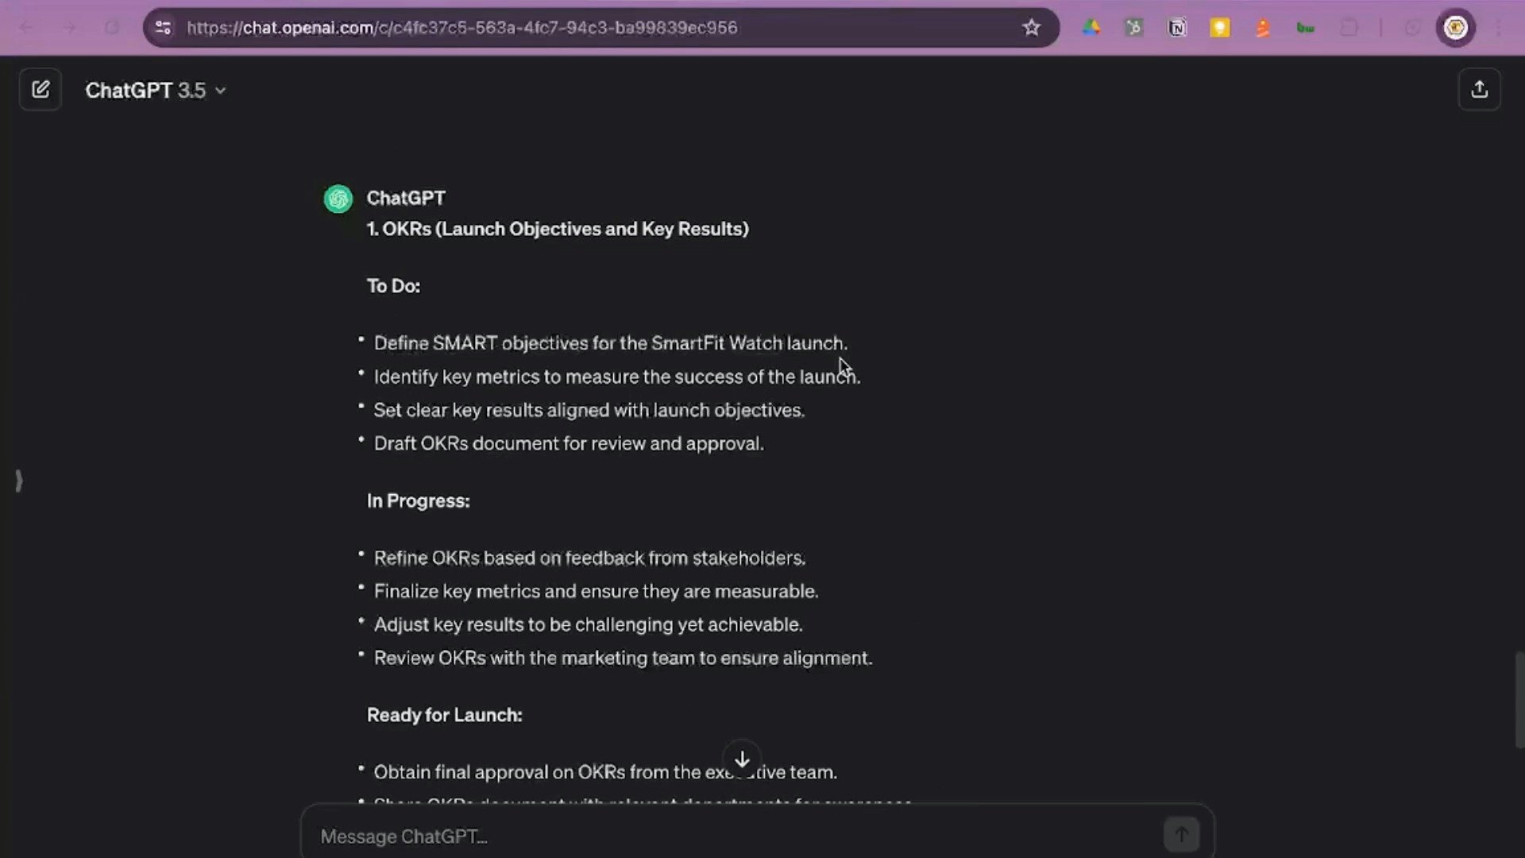Open the ChatGPT 3.5 model dropdown
Screen dimensions: 1525x858
[x=155, y=91]
